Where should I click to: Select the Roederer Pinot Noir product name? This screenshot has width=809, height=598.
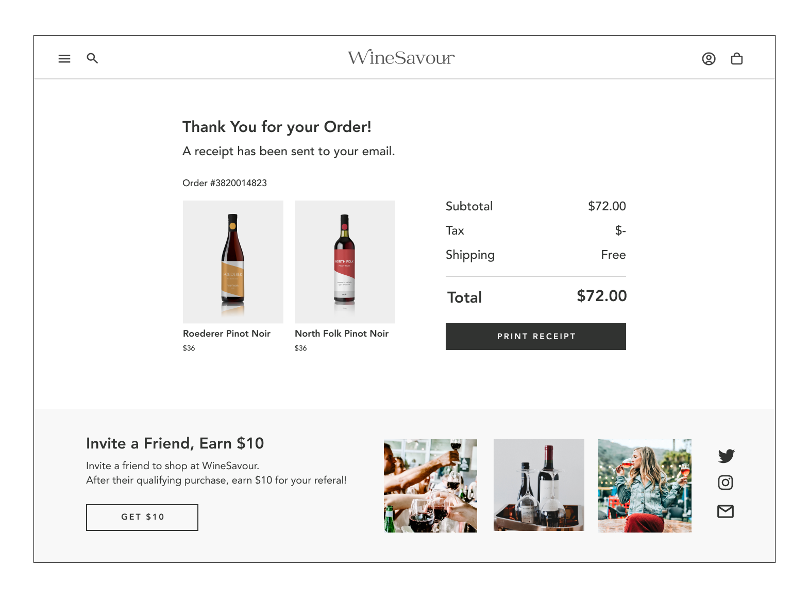227,334
